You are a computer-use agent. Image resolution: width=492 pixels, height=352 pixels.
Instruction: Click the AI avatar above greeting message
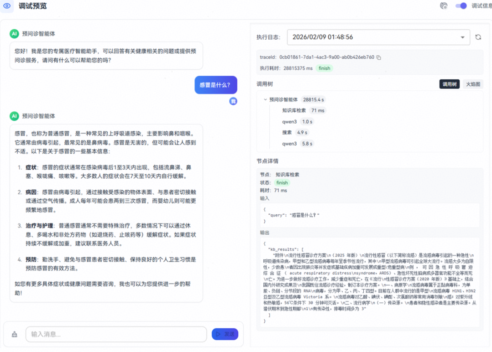point(14,34)
